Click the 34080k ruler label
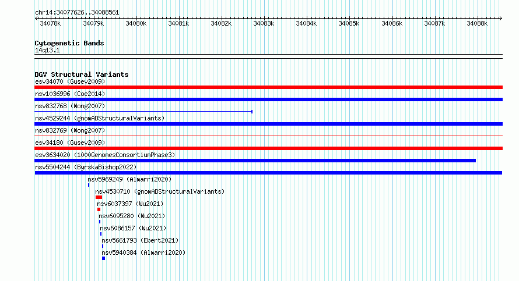 tap(136, 24)
